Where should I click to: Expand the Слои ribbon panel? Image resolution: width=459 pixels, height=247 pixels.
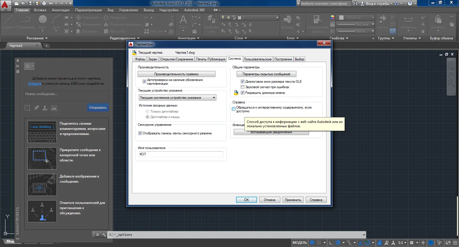[x=241, y=38]
